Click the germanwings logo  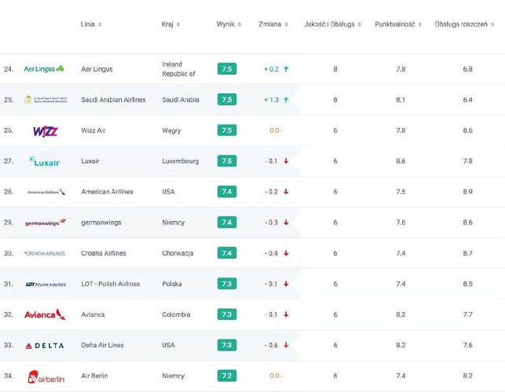pos(46,223)
